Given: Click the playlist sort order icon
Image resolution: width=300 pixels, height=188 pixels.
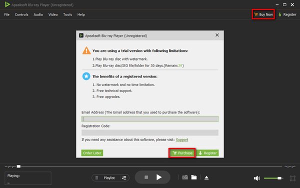Looking at the screenshot, I should pos(124,178).
